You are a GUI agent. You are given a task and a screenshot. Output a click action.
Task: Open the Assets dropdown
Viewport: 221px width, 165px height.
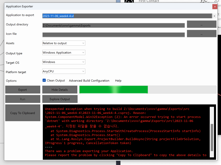[64, 43]
